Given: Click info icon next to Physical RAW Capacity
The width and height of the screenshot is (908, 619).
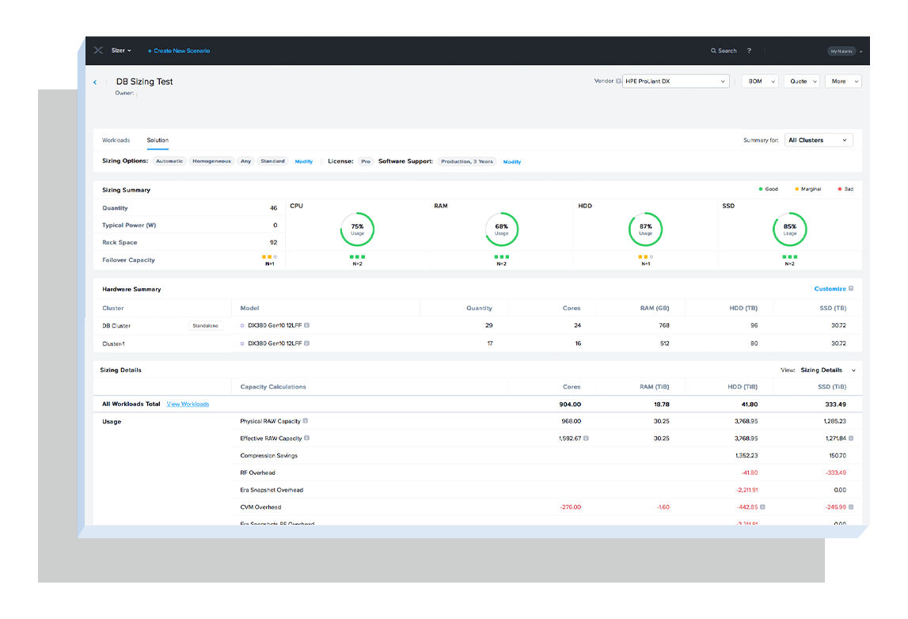Looking at the screenshot, I should pyautogui.click(x=306, y=421).
